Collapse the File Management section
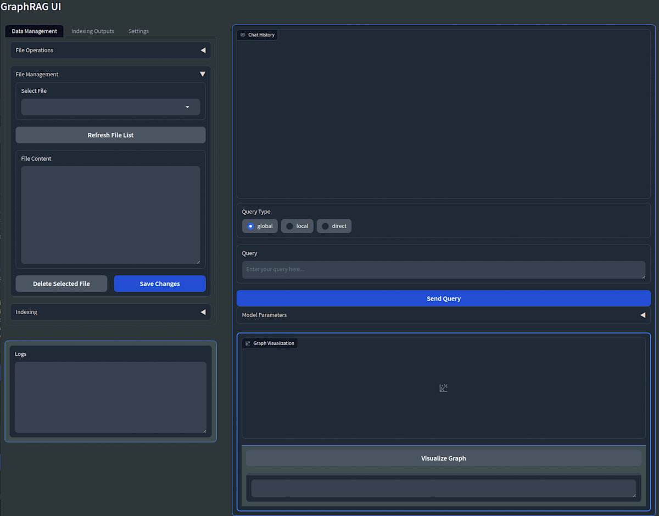The image size is (659, 516). 110,74
